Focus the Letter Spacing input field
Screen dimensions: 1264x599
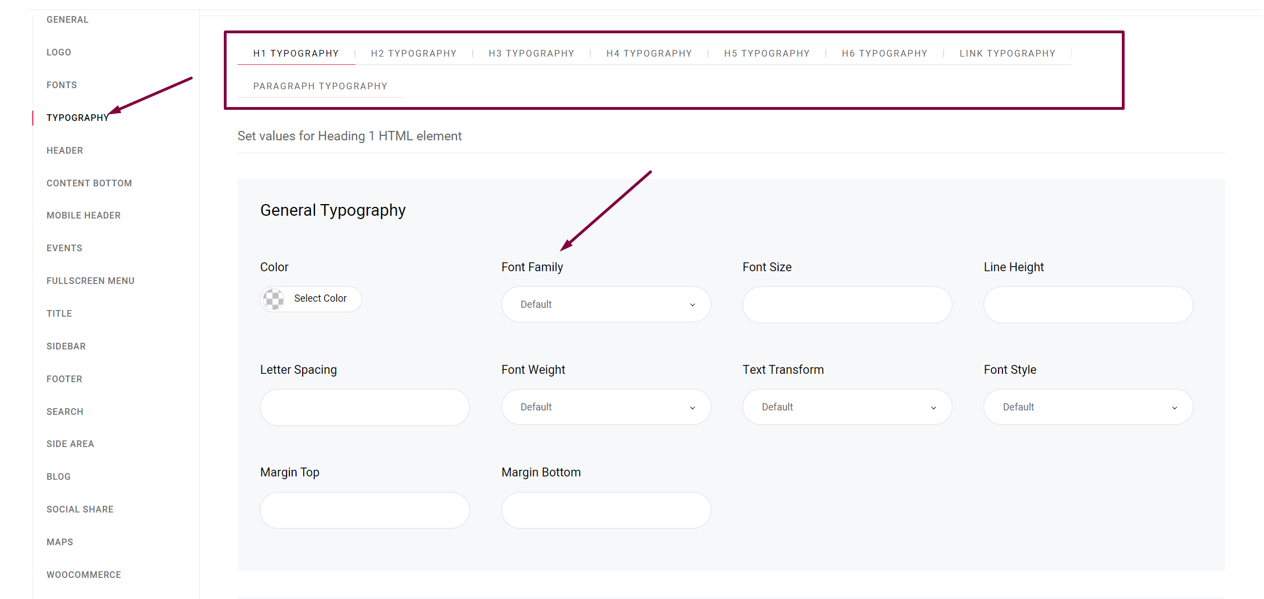point(365,407)
